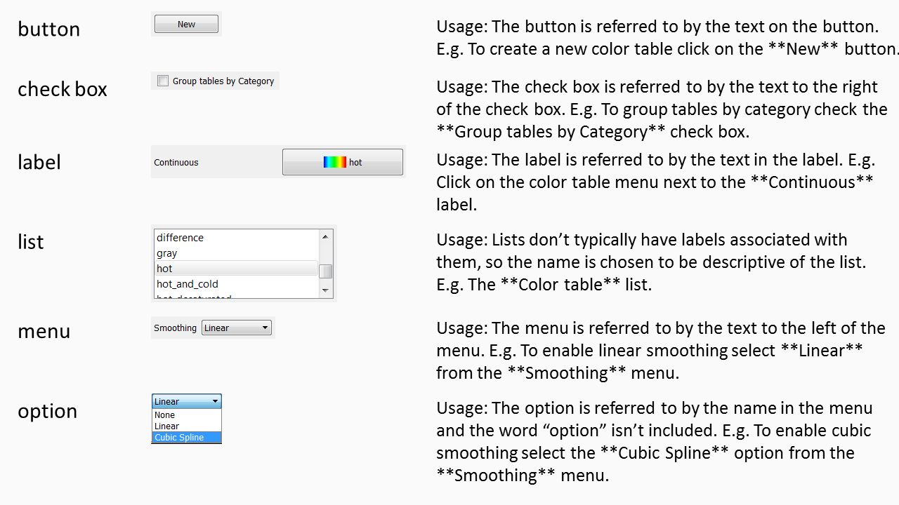
Task: Click the rainbow color gradient icon
Action: click(335, 162)
